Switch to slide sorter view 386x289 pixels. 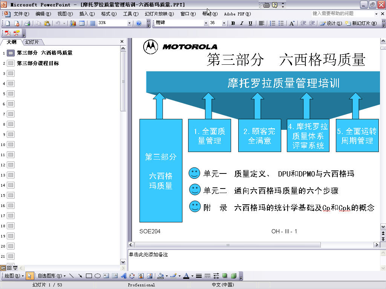tap(9, 268)
